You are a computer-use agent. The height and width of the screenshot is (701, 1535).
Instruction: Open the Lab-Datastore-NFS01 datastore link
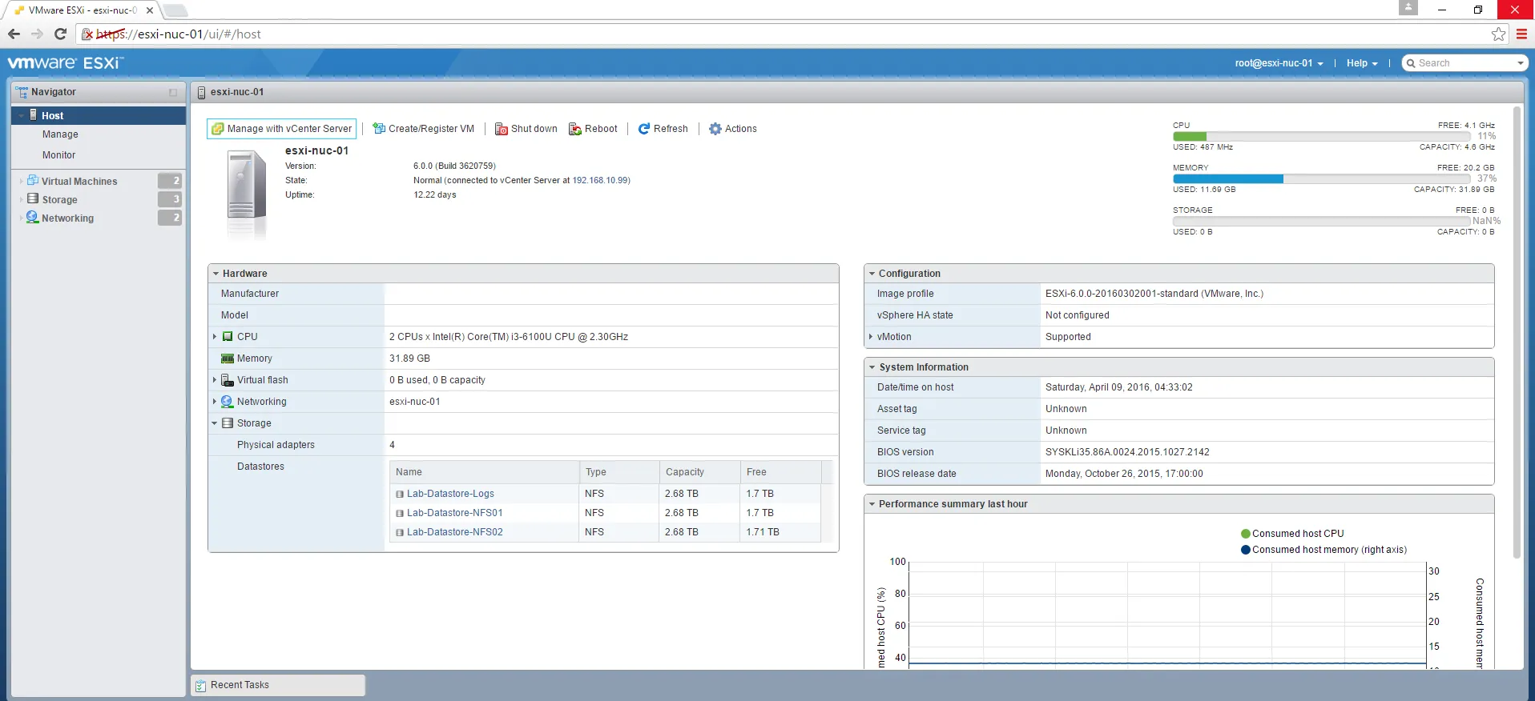coord(454,513)
